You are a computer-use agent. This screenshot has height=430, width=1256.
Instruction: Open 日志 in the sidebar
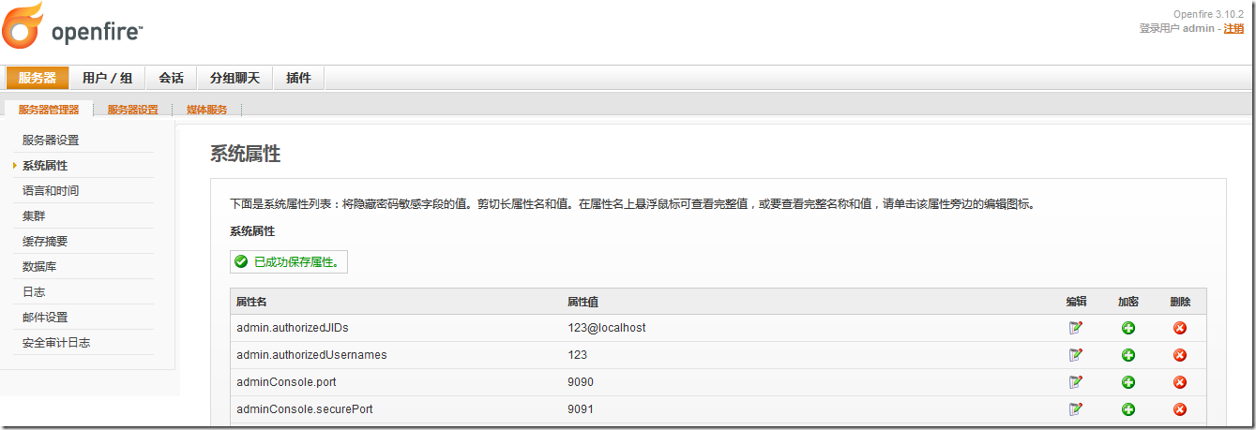34,292
